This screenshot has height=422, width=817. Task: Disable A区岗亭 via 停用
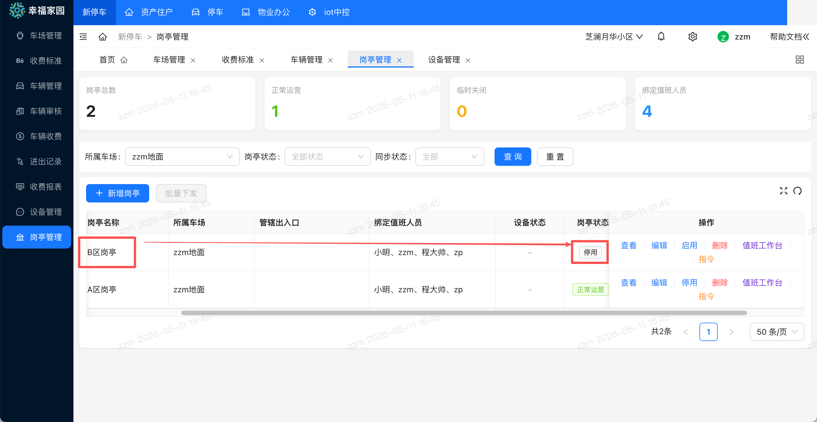coord(689,282)
